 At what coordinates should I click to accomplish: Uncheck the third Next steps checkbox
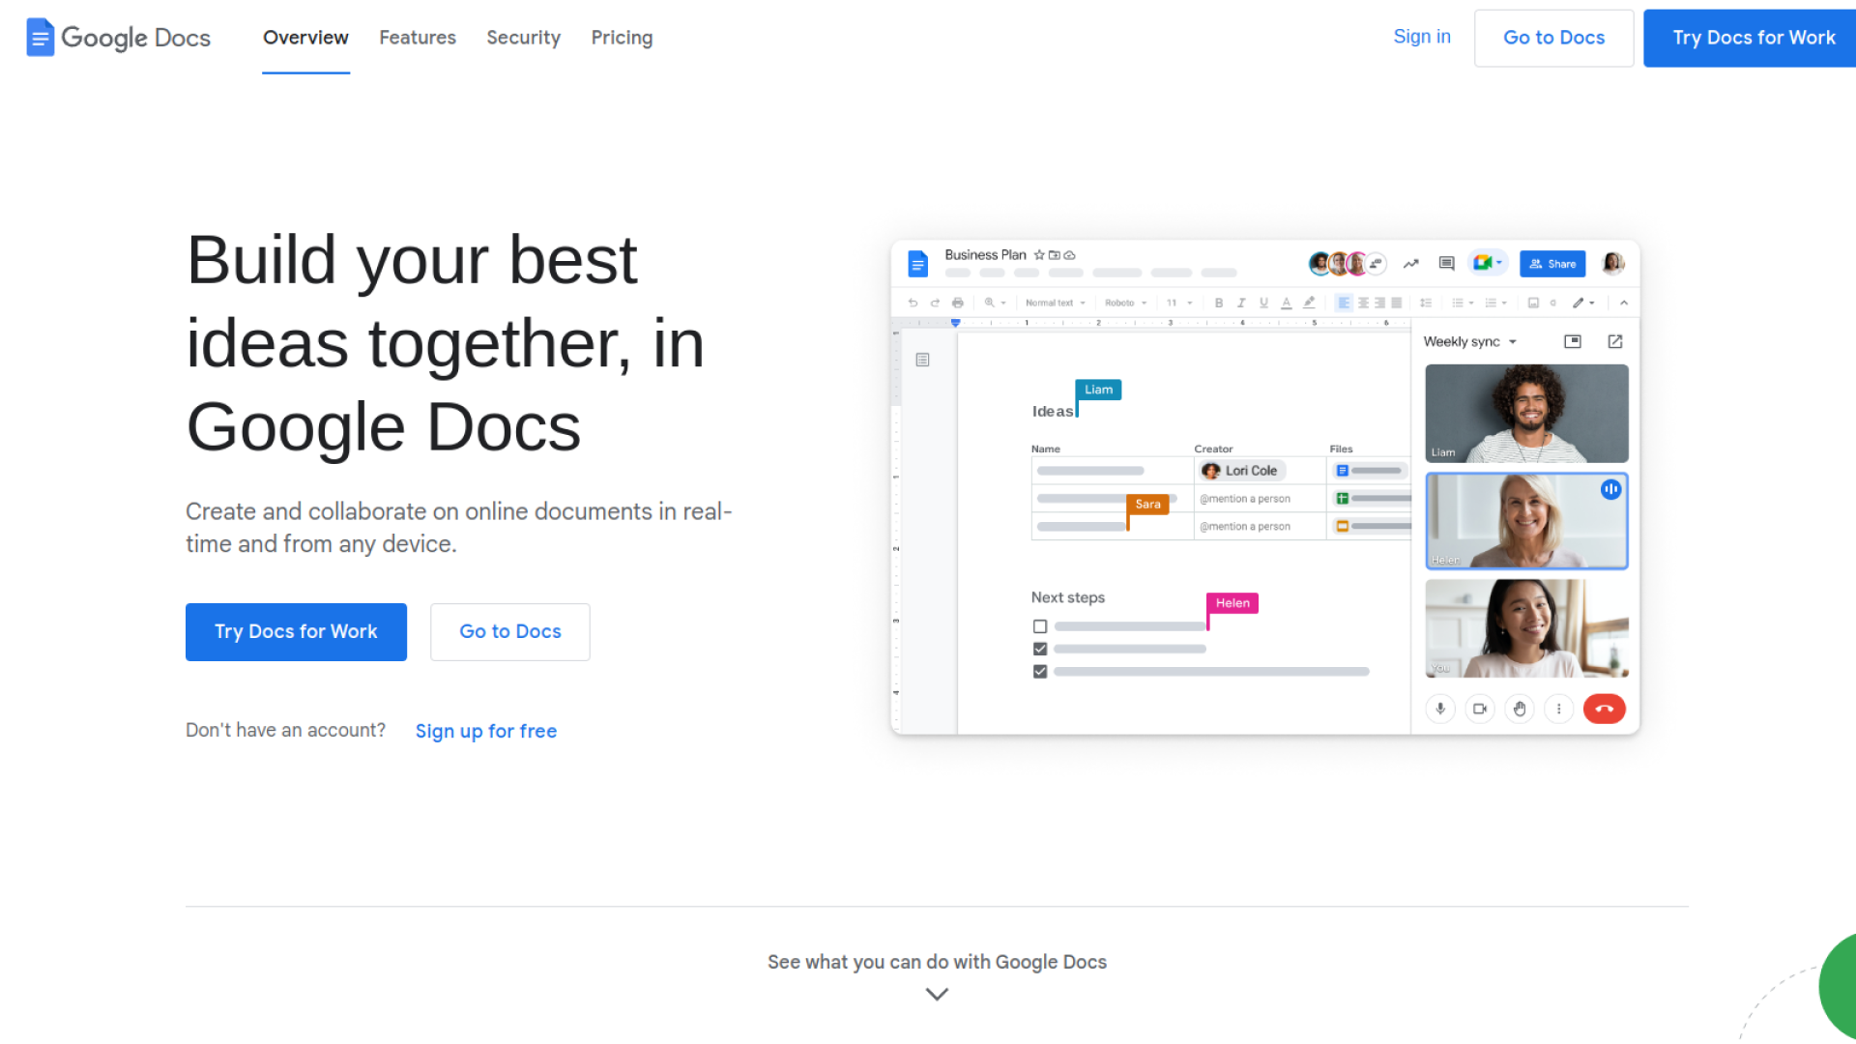coord(1040,671)
